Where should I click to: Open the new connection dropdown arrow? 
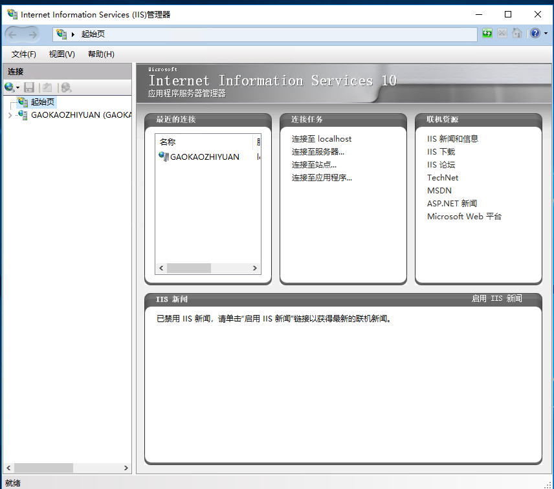(17, 87)
